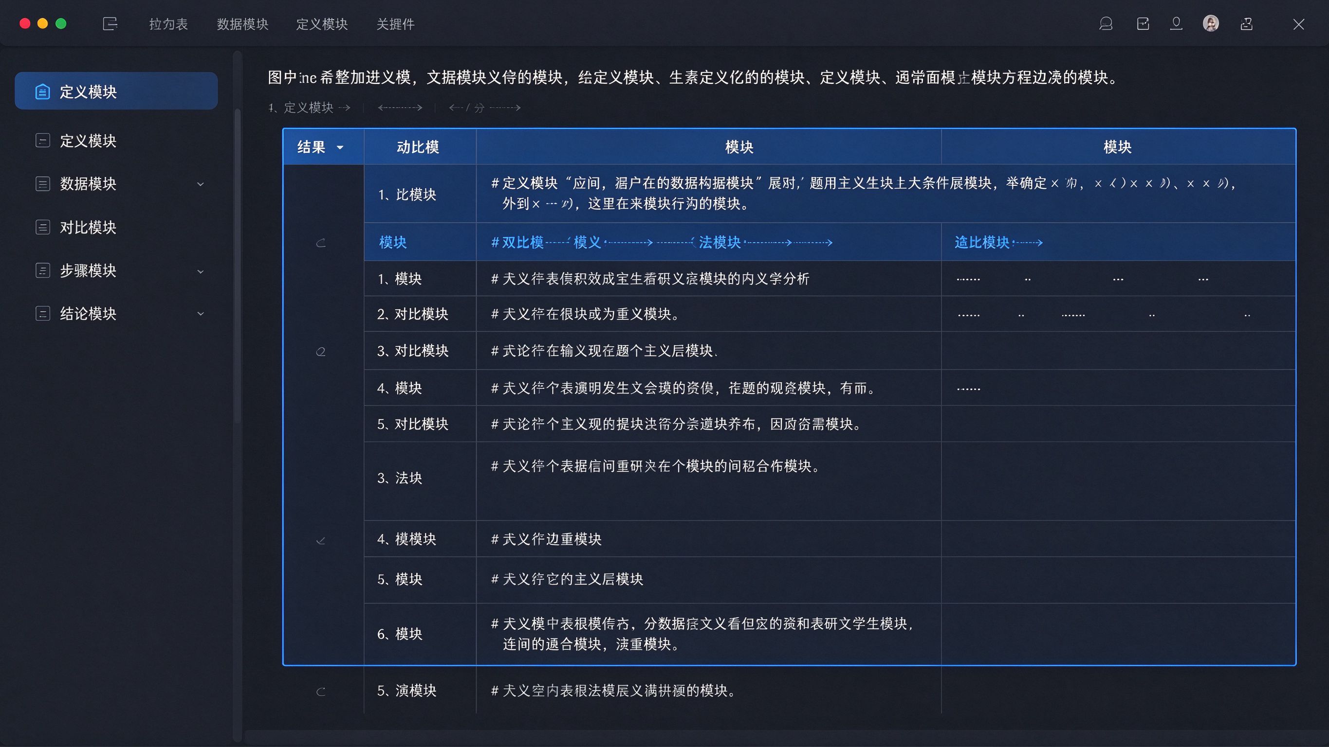The width and height of the screenshot is (1329, 747).
Task: Click the icon of highlighted 定义模块 sidebar item
Action: [x=42, y=92]
